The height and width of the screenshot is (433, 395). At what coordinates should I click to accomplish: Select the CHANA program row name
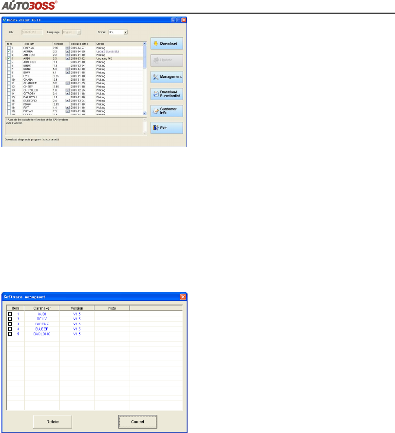[x=28, y=80]
